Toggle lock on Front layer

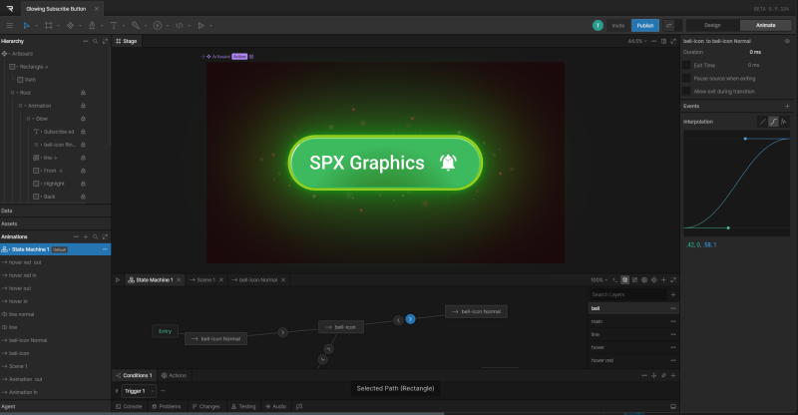83,171
